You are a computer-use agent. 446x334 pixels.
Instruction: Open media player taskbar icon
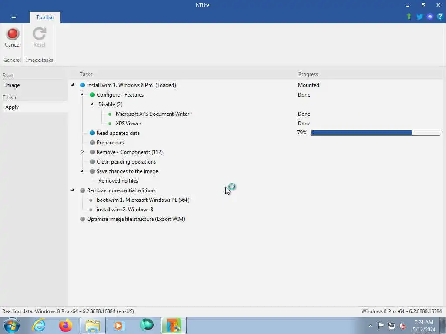click(119, 325)
